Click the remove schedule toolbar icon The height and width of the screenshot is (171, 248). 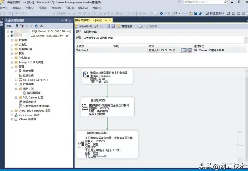pos(113,27)
